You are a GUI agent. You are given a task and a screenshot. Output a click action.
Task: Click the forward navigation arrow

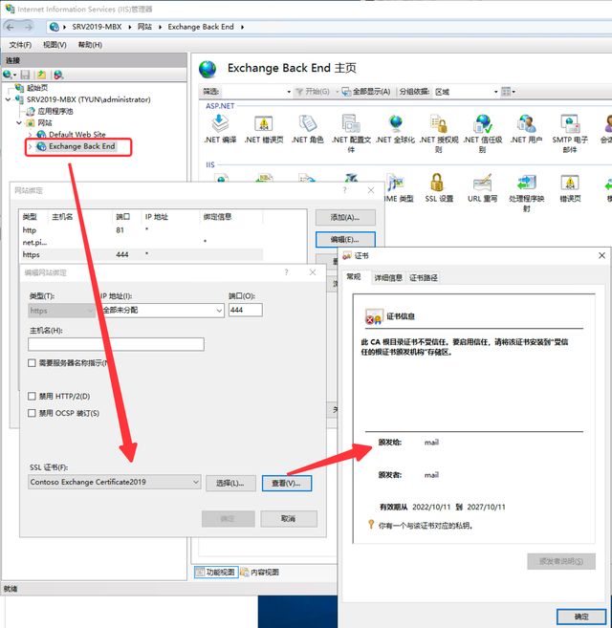(x=28, y=27)
